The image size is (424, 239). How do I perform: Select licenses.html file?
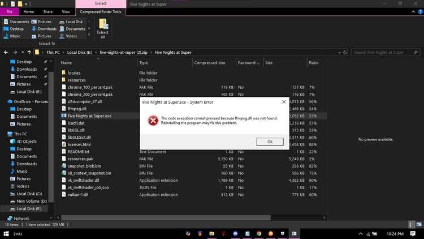(79, 144)
